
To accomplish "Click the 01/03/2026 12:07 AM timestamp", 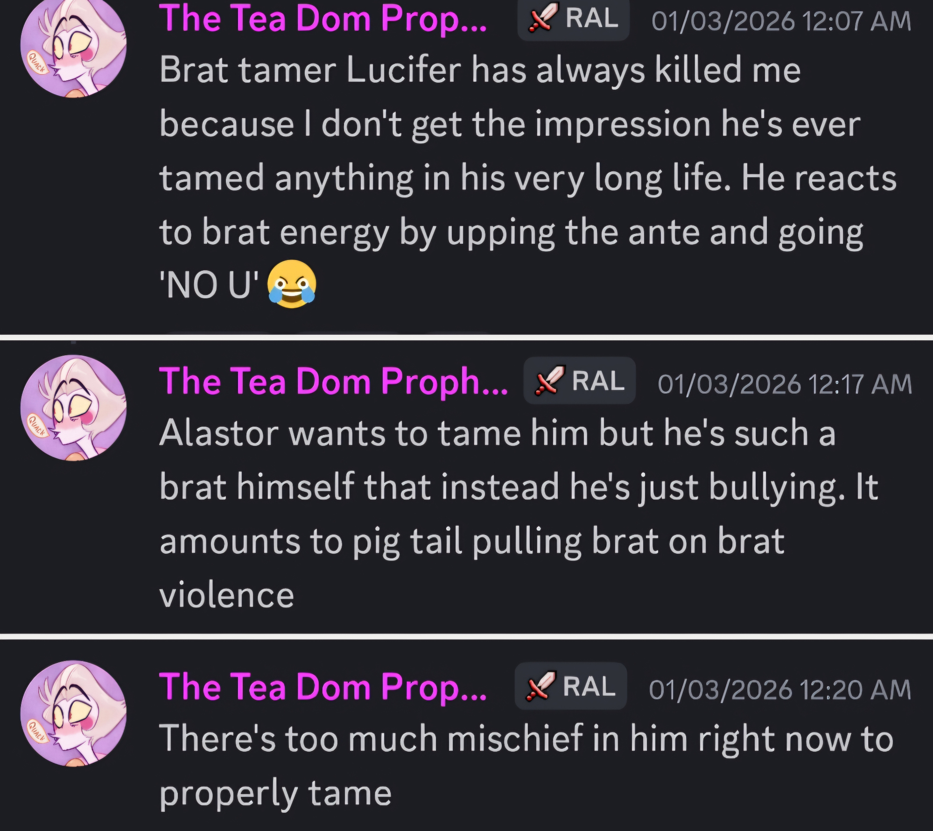I will pos(781,21).
